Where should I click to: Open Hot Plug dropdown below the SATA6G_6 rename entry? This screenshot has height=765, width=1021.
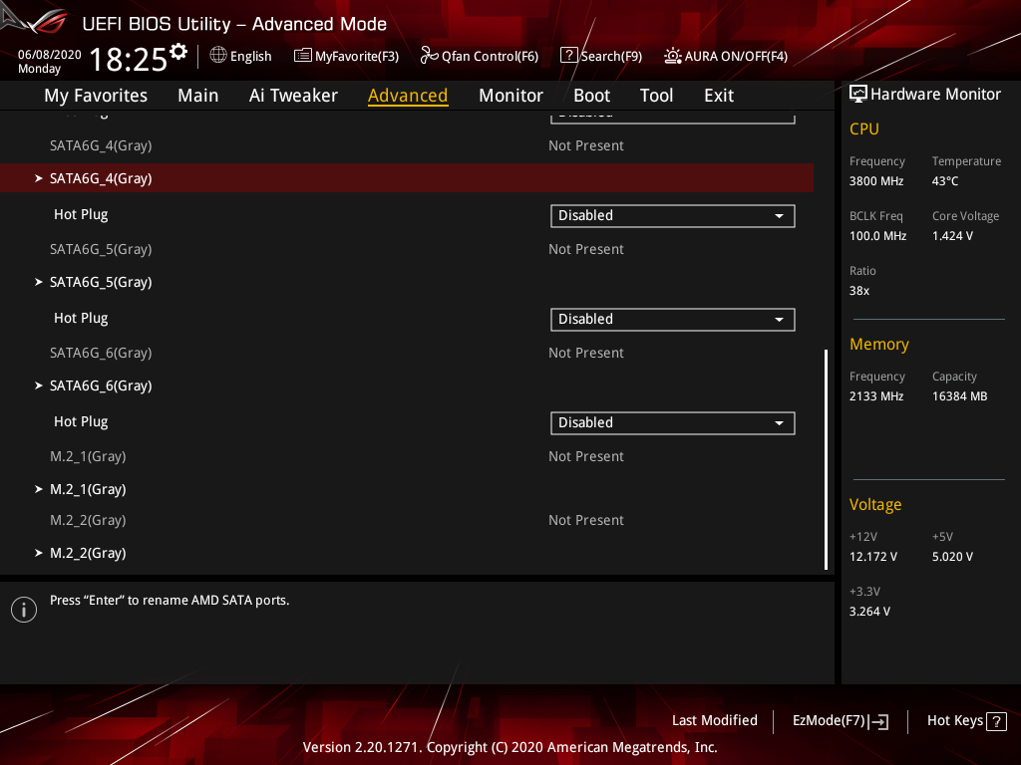pyautogui.click(x=673, y=422)
